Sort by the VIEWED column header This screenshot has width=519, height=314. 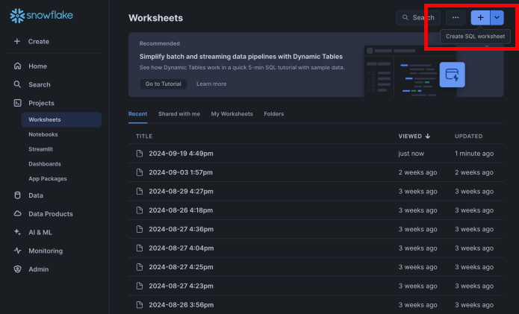point(410,136)
